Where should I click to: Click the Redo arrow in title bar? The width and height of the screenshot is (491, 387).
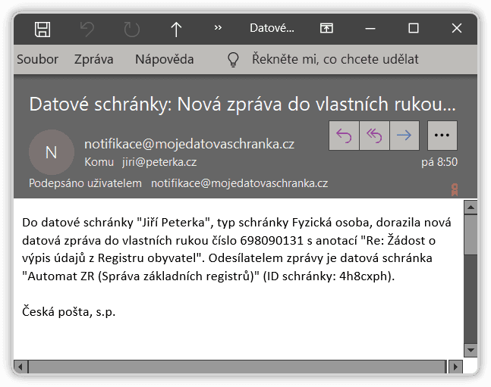click(x=131, y=29)
